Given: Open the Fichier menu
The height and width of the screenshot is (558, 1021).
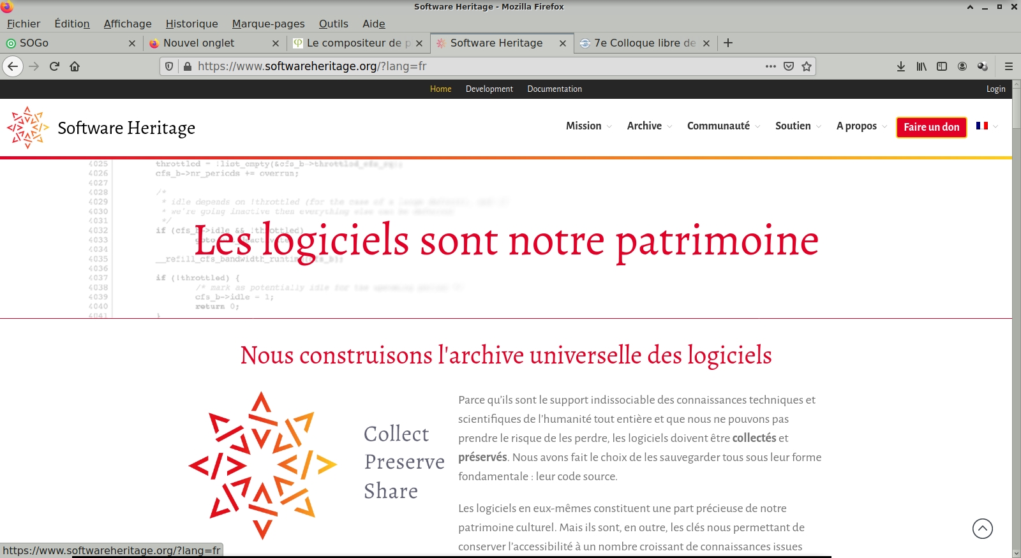Looking at the screenshot, I should point(24,24).
